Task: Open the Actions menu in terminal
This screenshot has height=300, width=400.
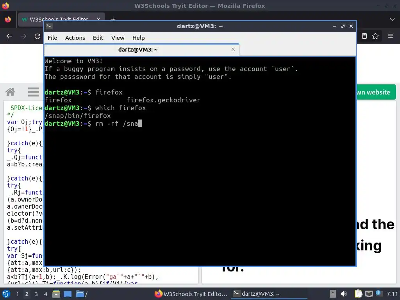Action: [x=75, y=38]
